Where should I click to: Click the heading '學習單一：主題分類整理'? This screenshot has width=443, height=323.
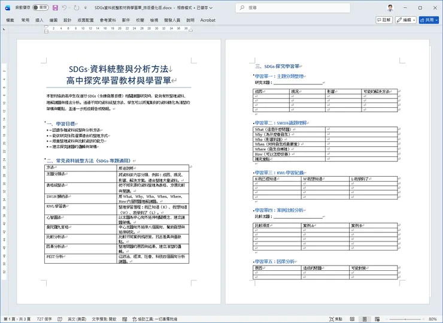pos(279,76)
